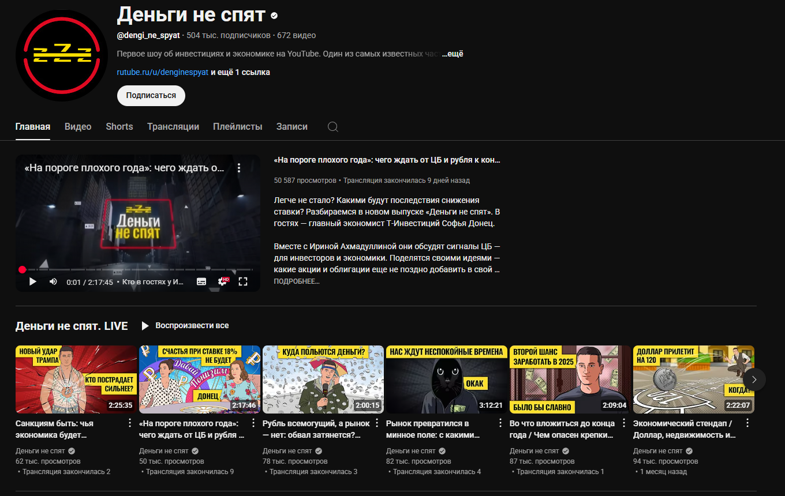The width and height of the screenshot is (785, 496).
Task: Open options menu for 'Санкциям быть' video
Action: pos(130,423)
